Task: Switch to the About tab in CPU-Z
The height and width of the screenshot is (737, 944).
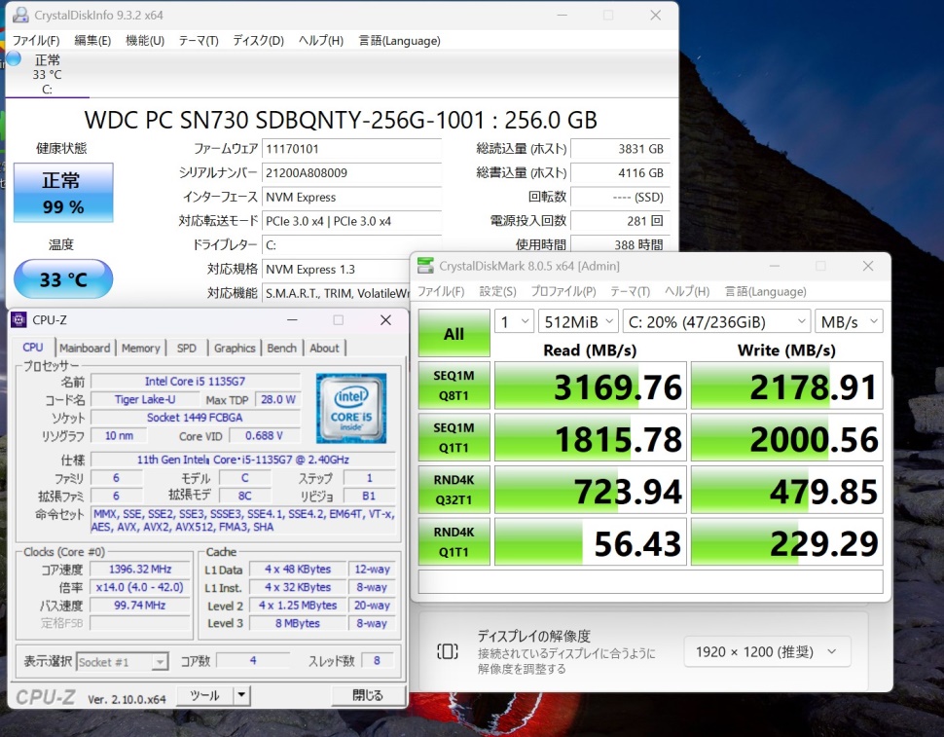Action: (324, 348)
